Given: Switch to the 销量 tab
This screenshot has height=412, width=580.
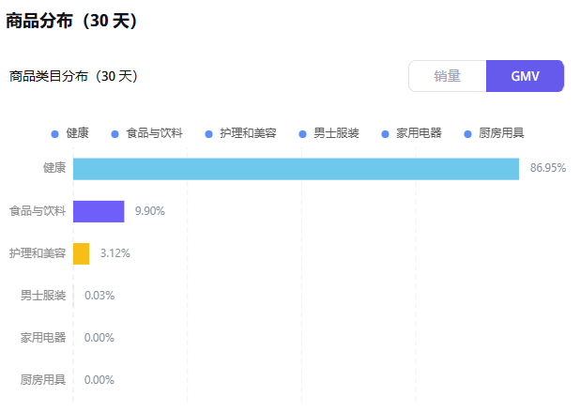Looking at the screenshot, I should [x=448, y=76].
